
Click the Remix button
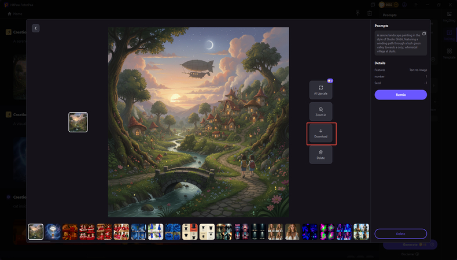400,95
